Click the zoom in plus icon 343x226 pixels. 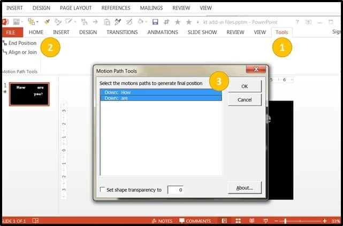[x=325, y=221]
